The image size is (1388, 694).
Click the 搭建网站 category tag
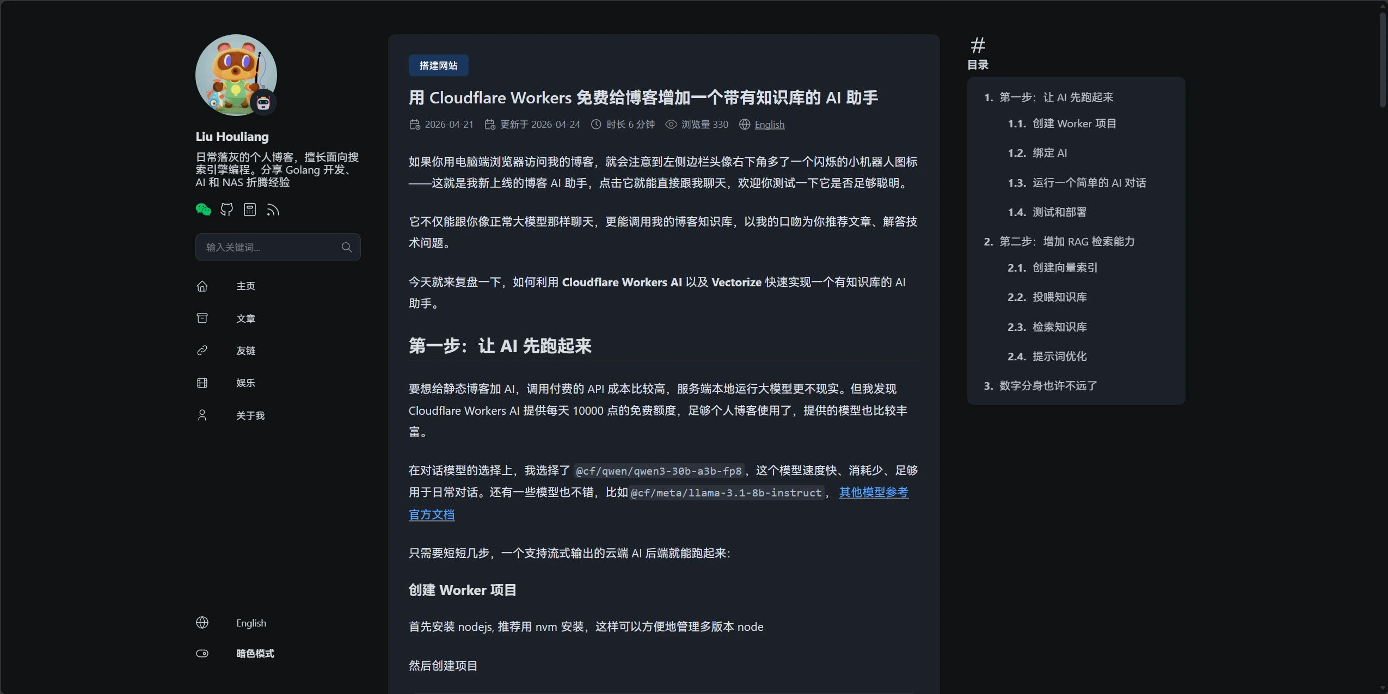coord(439,65)
